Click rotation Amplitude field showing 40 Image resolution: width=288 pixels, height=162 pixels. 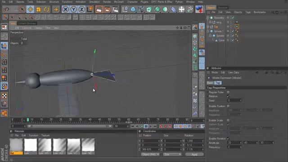coord(251,143)
